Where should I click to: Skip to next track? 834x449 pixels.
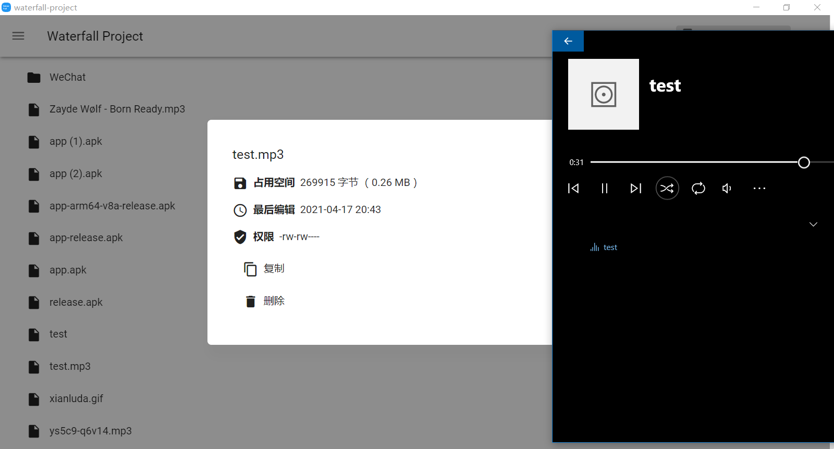tap(636, 189)
